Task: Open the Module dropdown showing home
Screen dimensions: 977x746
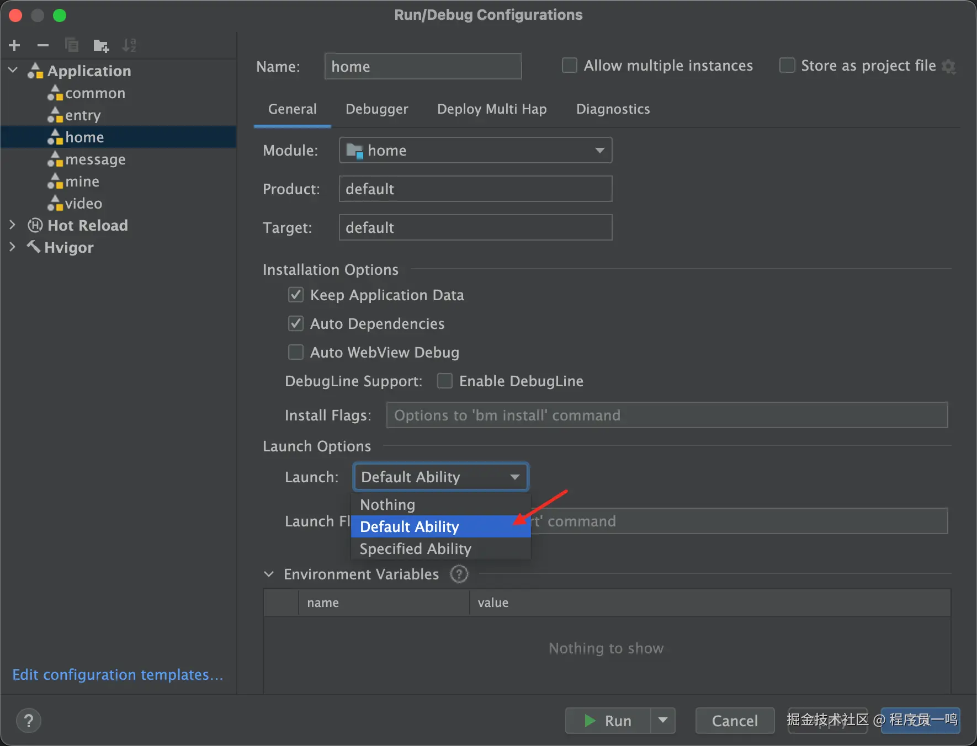Action: pos(475,151)
